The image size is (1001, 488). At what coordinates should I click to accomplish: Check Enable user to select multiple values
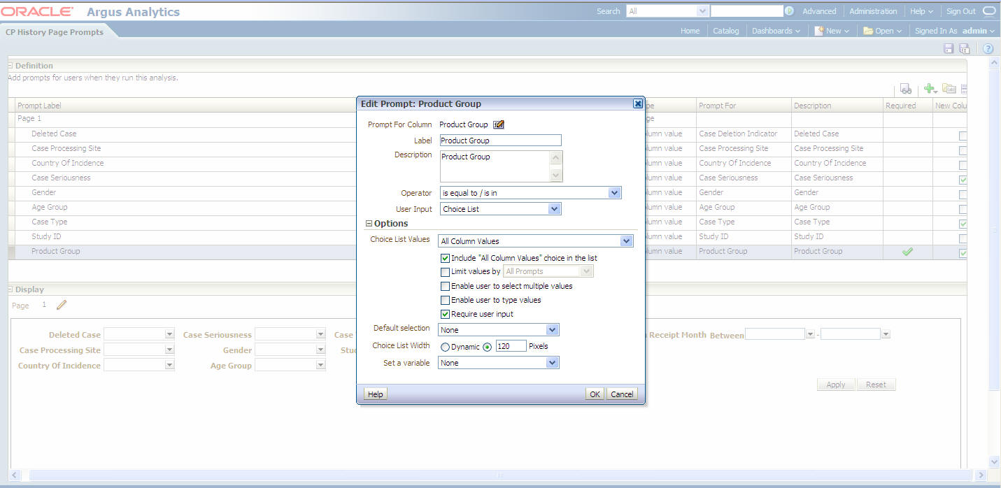pyautogui.click(x=445, y=286)
